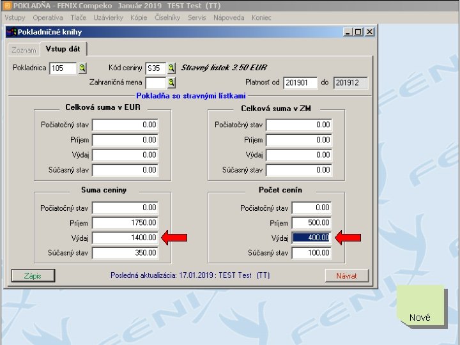Open the Vstupy menu

pos(15,18)
